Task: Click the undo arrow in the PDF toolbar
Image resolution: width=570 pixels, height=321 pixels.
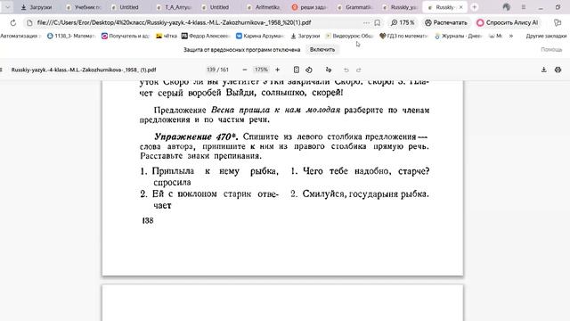Action: 346,70
